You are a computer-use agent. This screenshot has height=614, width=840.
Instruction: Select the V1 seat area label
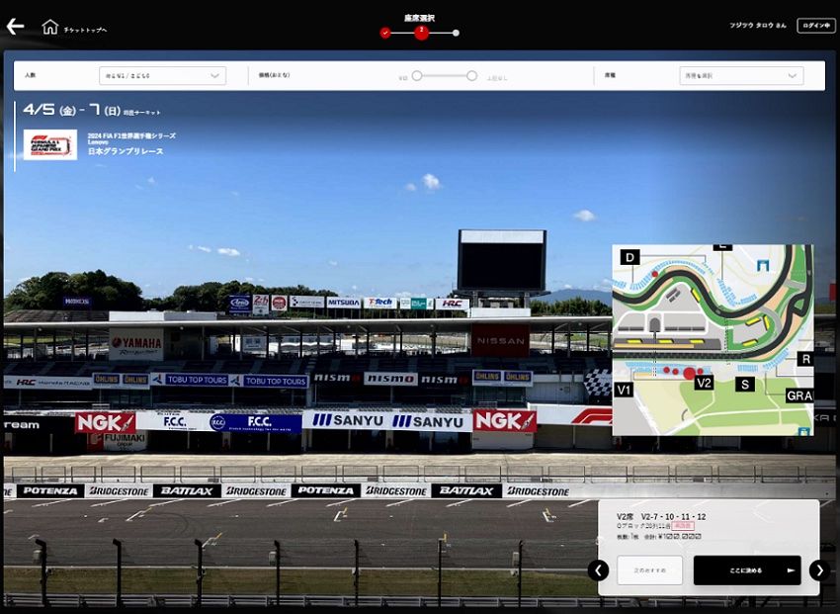coord(624,390)
